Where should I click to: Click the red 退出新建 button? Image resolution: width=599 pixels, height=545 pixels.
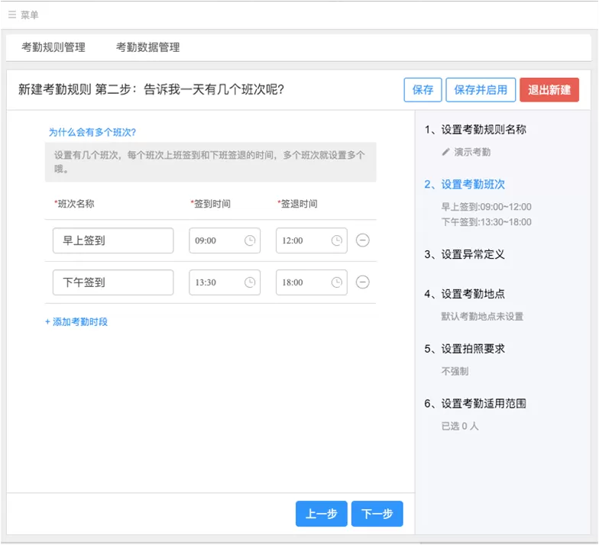coord(549,90)
